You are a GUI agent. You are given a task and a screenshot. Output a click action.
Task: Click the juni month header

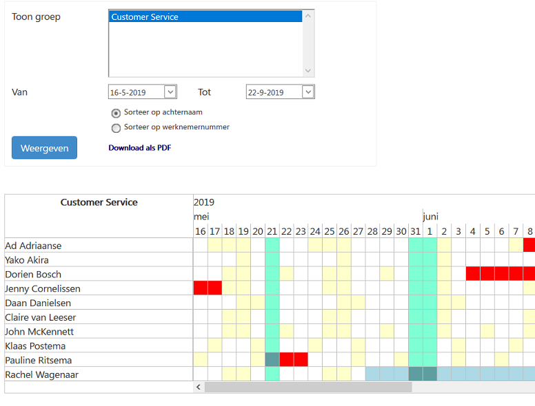[431, 217]
